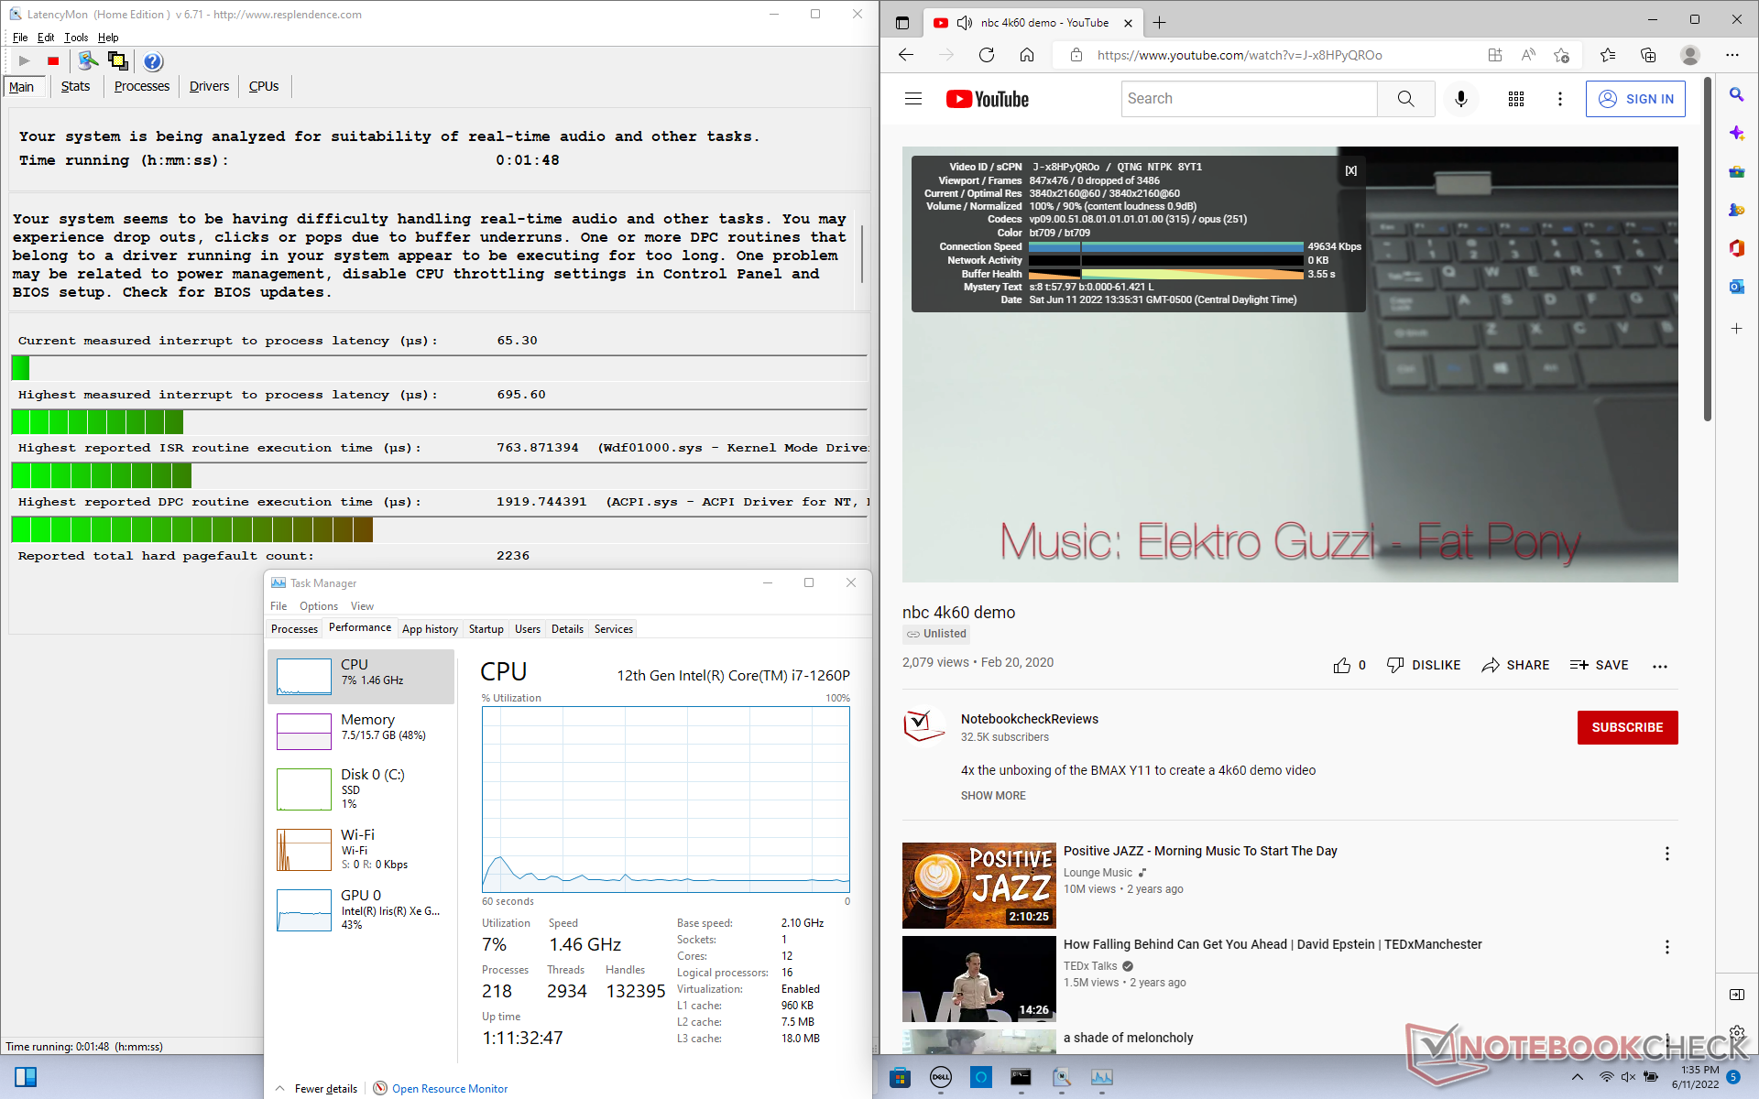This screenshot has height=1099, width=1759.
Task: Open options for Positive JAZZ video
Action: [1666, 854]
